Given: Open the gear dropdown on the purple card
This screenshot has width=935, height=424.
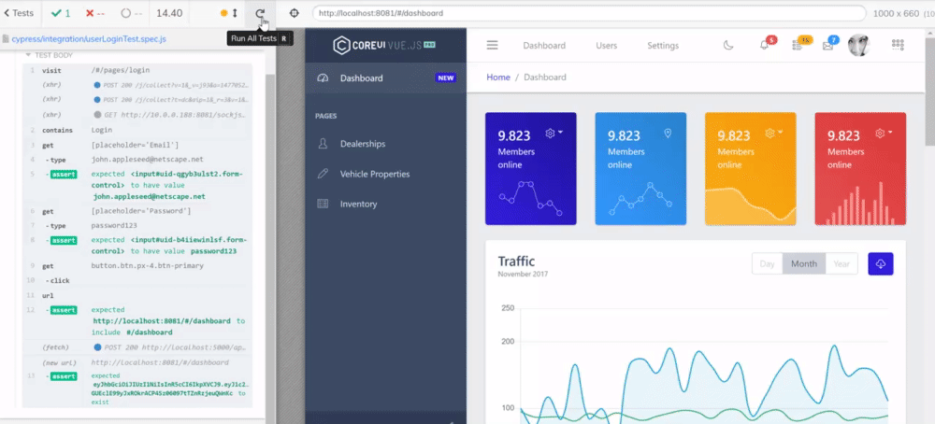Looking at the screenshot, I should tap(554, 134).
